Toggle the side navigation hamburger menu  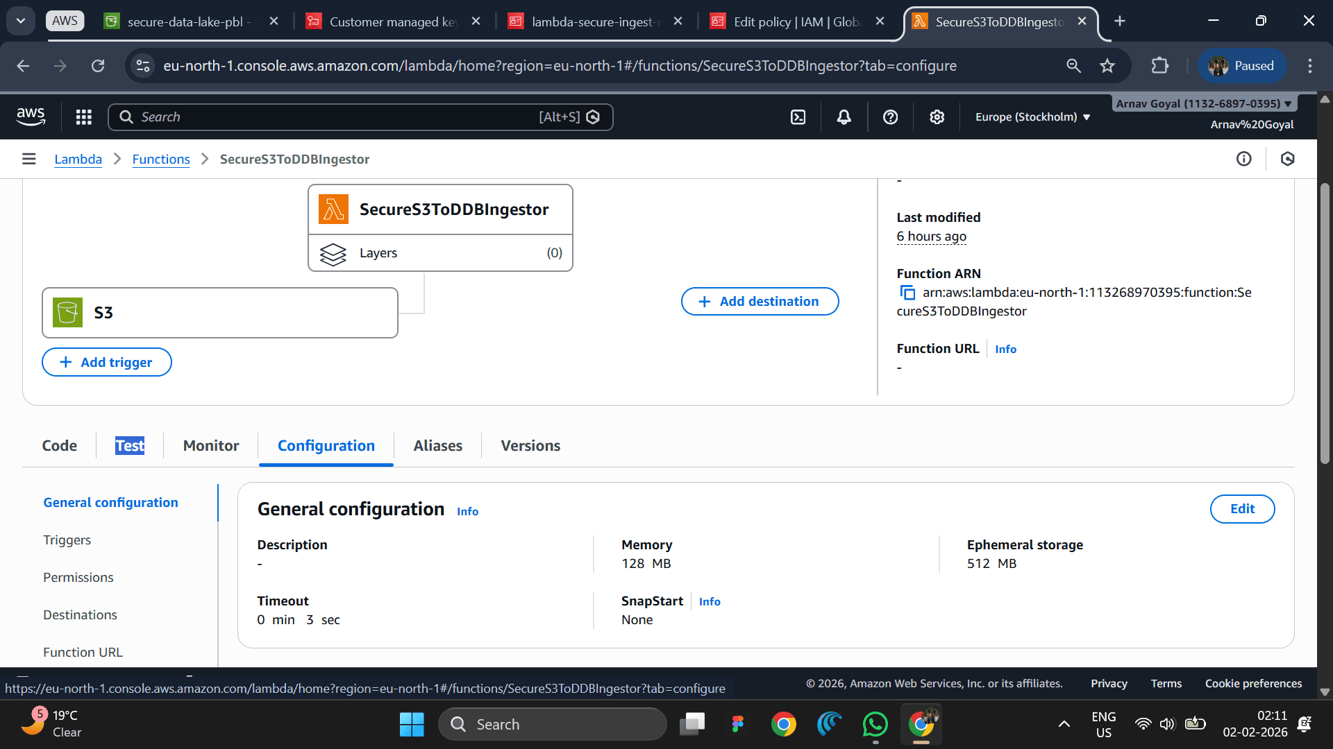[x=28, y=159]
